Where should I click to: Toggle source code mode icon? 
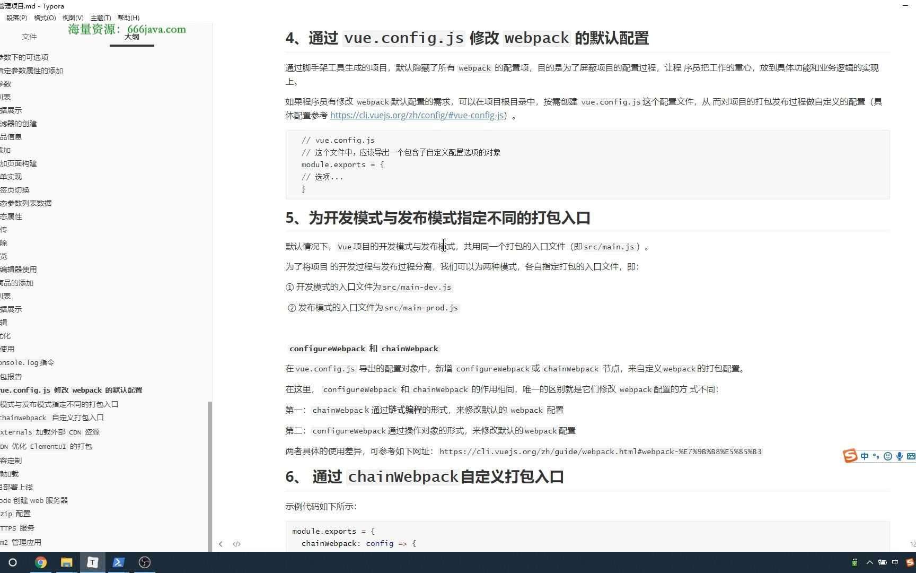[x=237, y=544]
